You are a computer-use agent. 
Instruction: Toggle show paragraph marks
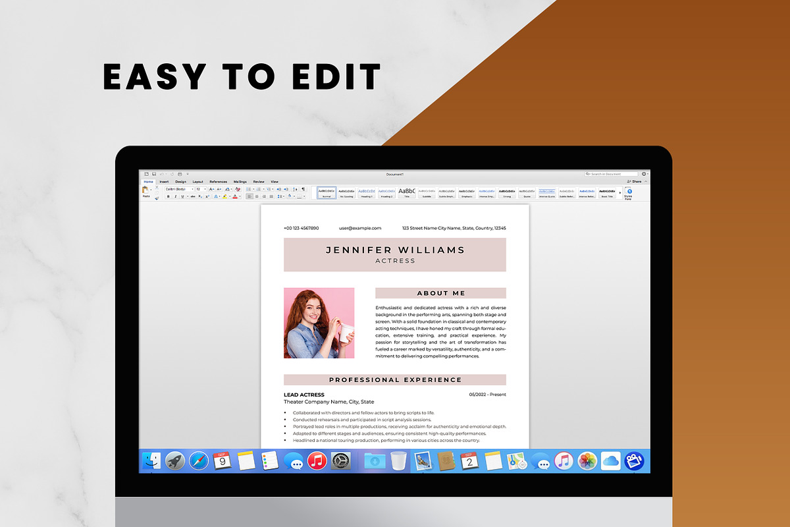pos(303,189)
